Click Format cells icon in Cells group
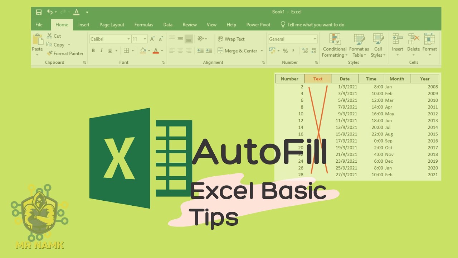The width and height of the screenshot is (458, 258). 429,39
